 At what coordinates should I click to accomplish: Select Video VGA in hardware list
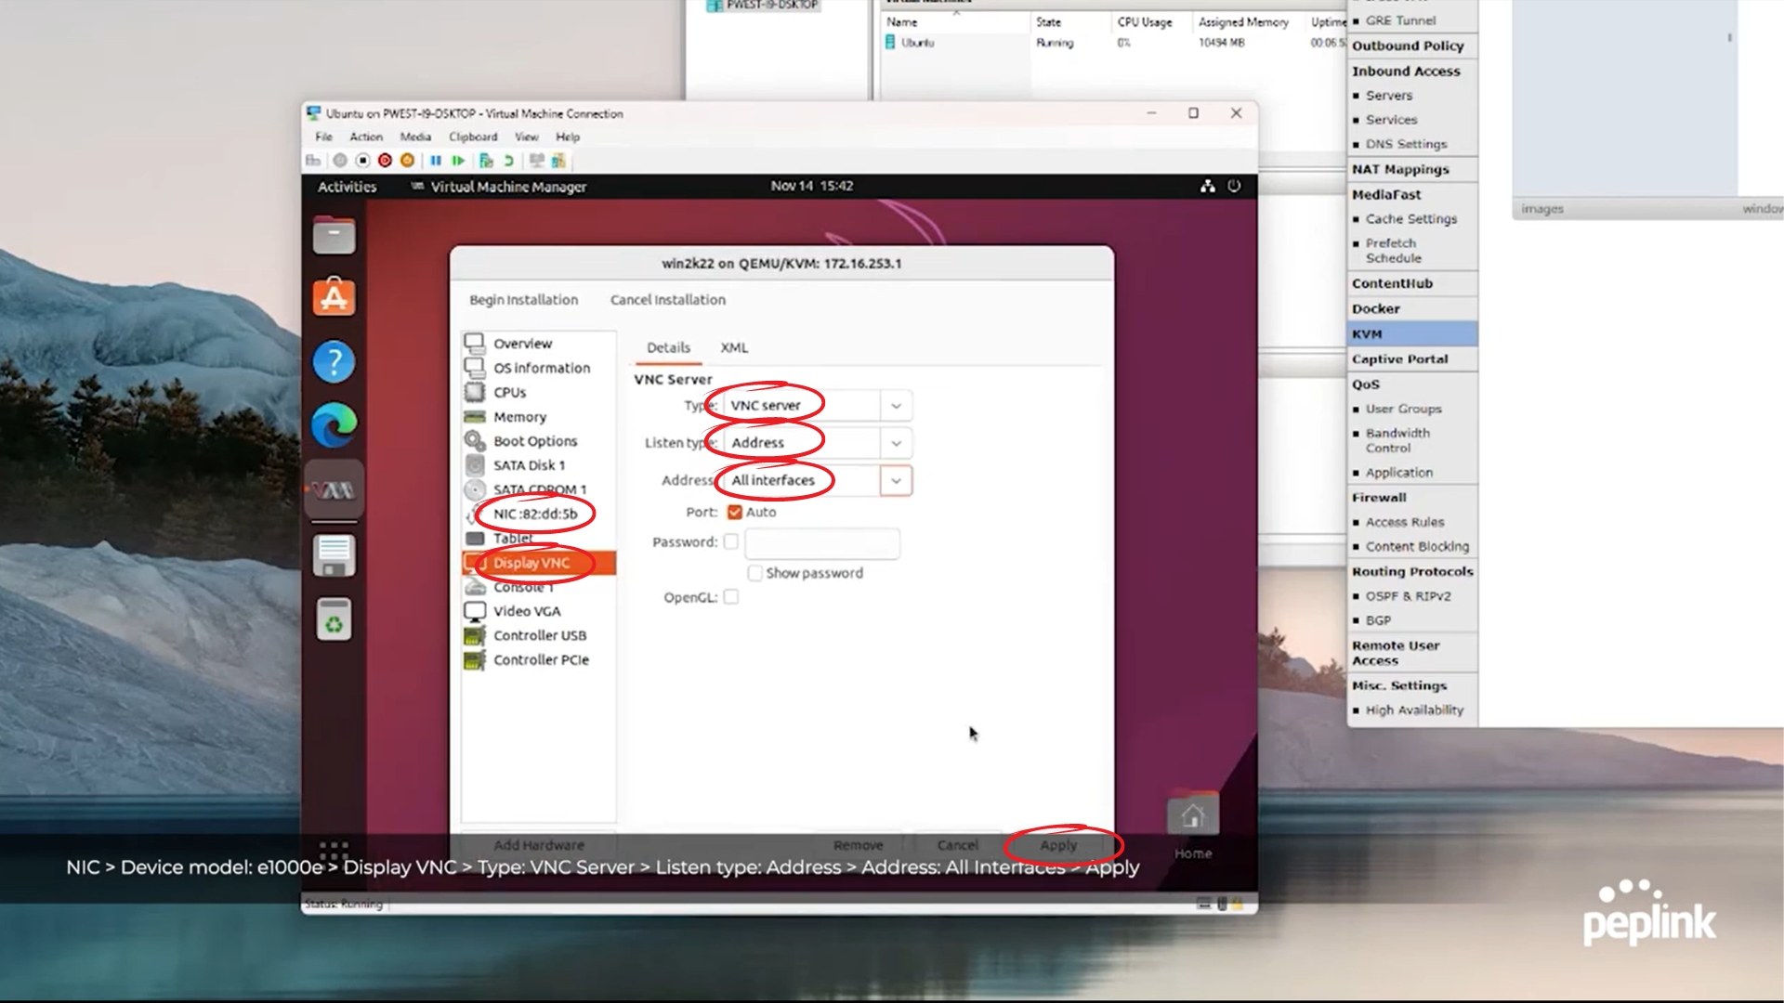[527, 611]
